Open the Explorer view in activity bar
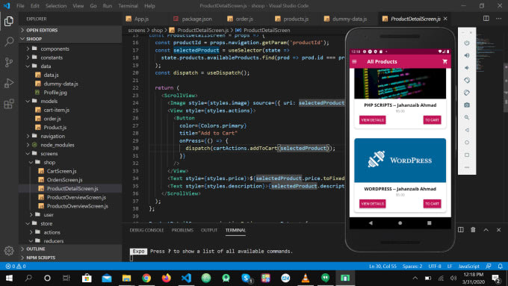The width and height of the screenshot is (508, 286). (9, 21)
